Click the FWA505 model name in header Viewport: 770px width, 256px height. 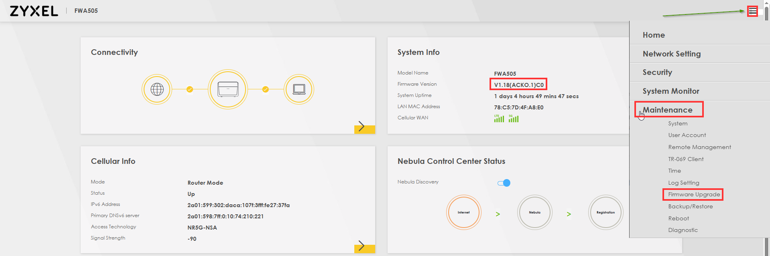coord(86,11)
